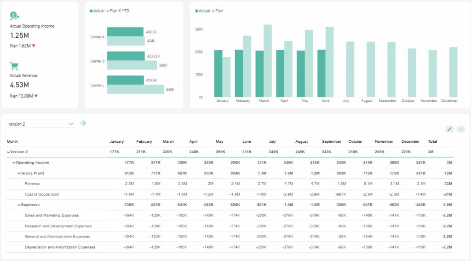The width and height of the screenshot is (471, 261).
Task: Click the Plan € YTD legend marker
Action: 108,11
